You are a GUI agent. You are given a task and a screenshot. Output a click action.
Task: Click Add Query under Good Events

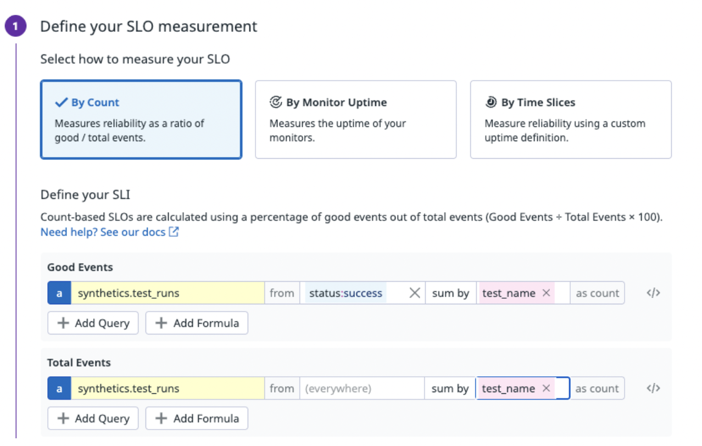tap(92, 323)
